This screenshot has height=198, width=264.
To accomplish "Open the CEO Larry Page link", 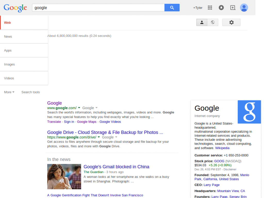I will coord(211,185).
